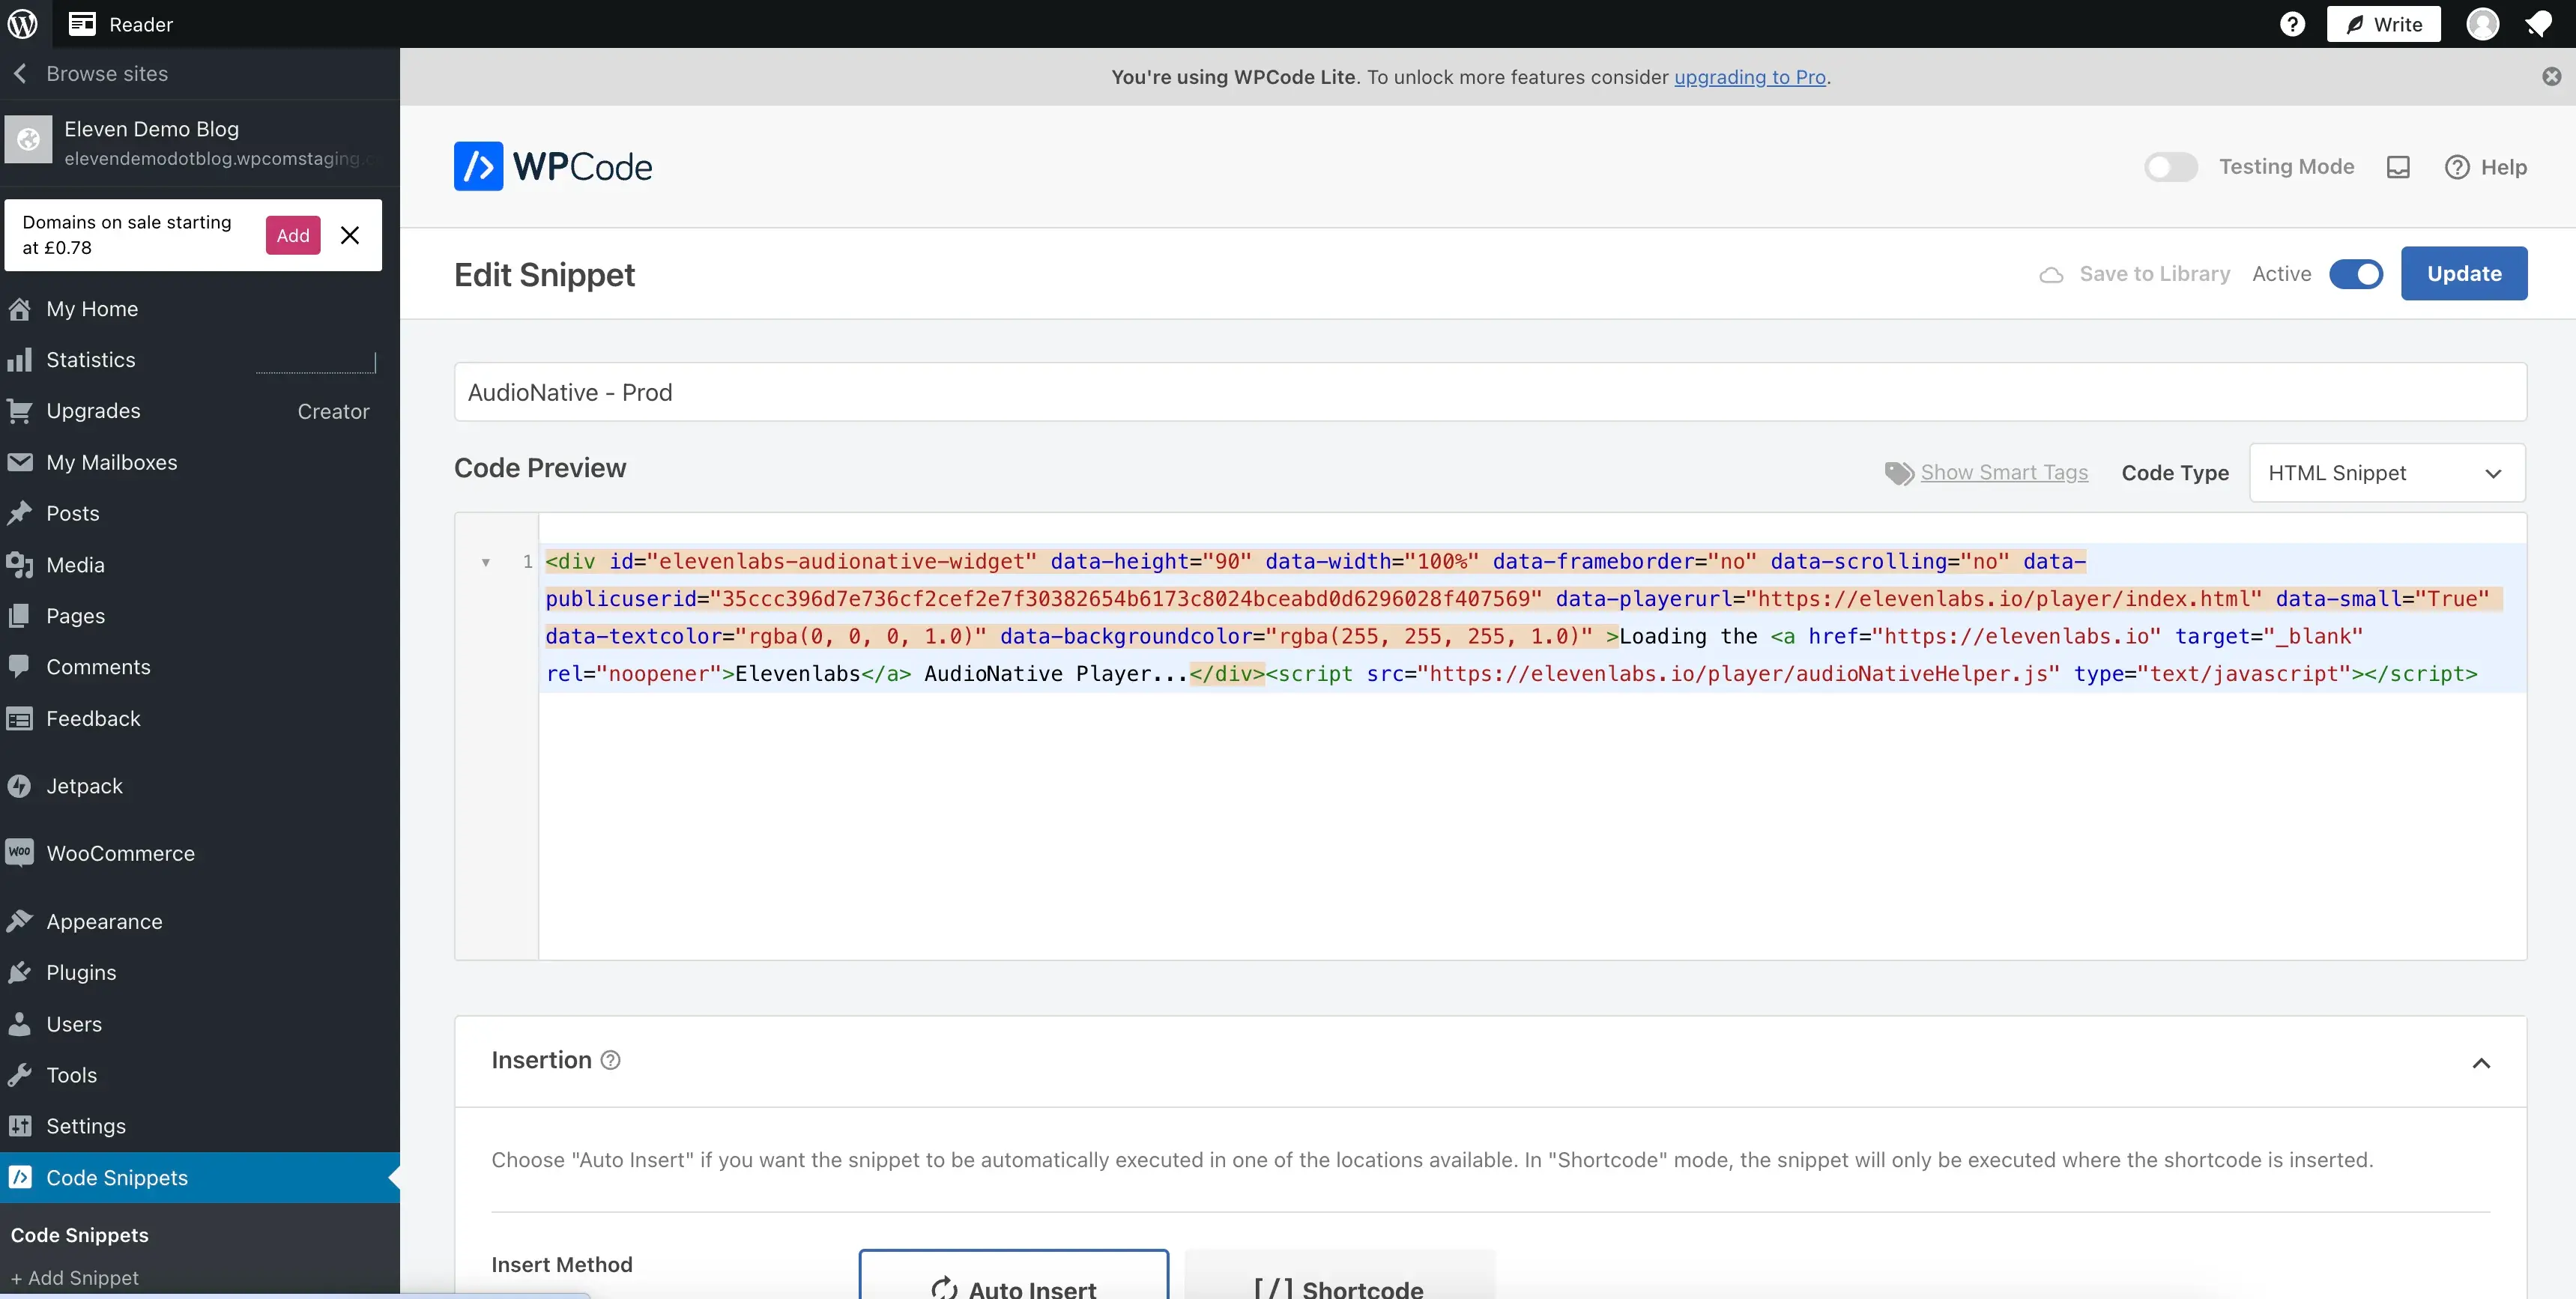Image resolution: width=2576 pixels, height=1299 pixels.
Task: Dismiss the WPCode Lite upgrade notice
Action: coord(2551,77)
